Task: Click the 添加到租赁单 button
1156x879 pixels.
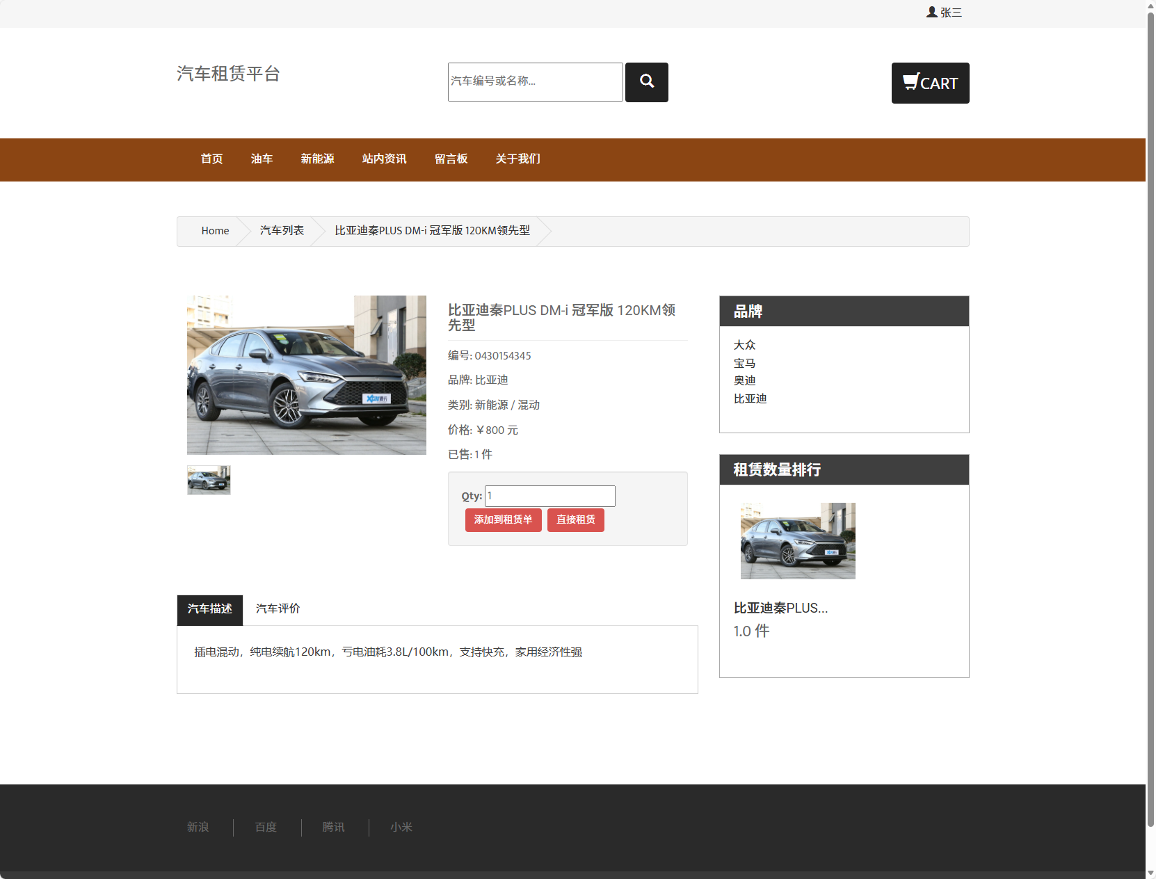Action: click(x=503, y=520)
